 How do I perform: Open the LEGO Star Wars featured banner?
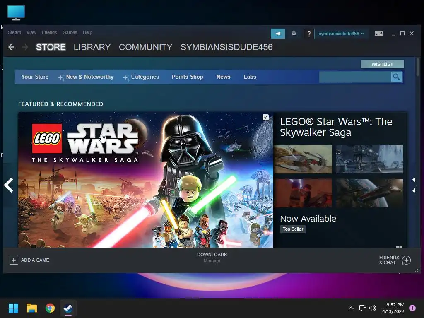tap(145, 180)
